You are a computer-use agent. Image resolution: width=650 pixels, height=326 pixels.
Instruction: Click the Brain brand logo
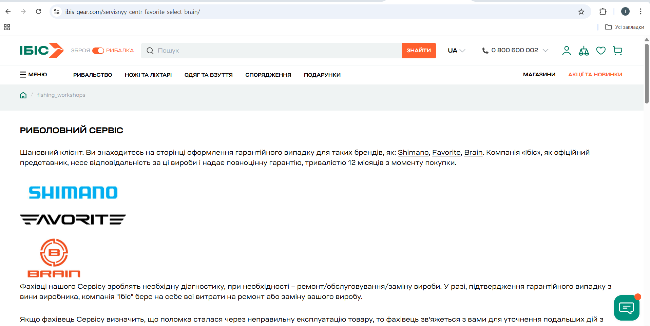[x=54, y=258]
